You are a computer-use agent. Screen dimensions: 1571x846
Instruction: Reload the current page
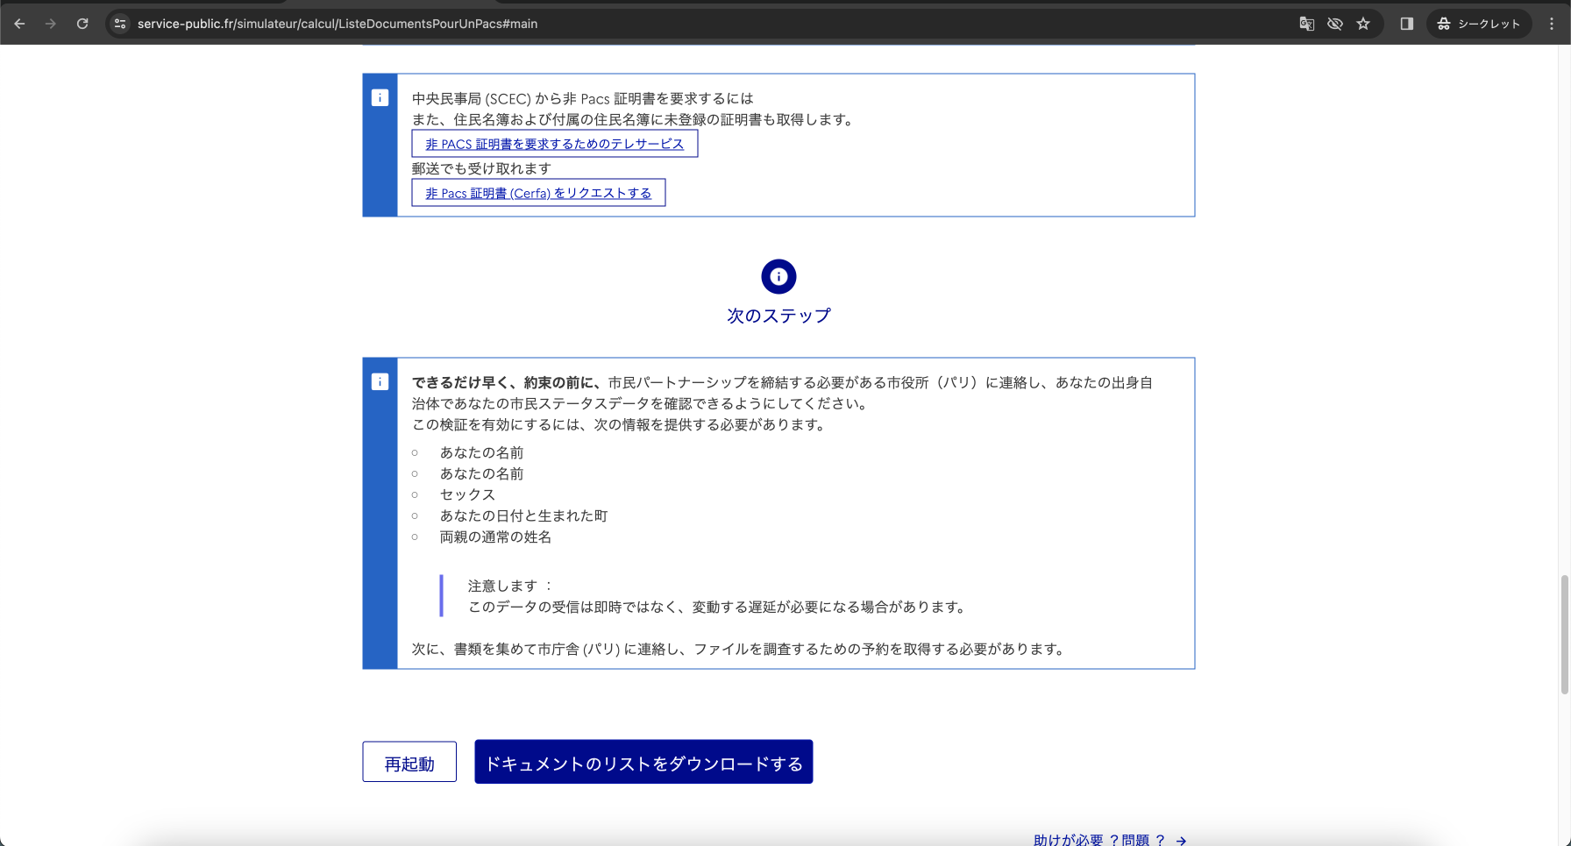tap(82, 24)
